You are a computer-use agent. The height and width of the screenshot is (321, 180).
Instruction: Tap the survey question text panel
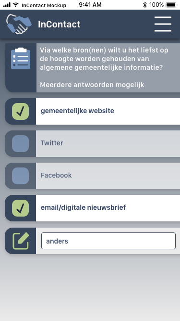click(x=108, y=68)
